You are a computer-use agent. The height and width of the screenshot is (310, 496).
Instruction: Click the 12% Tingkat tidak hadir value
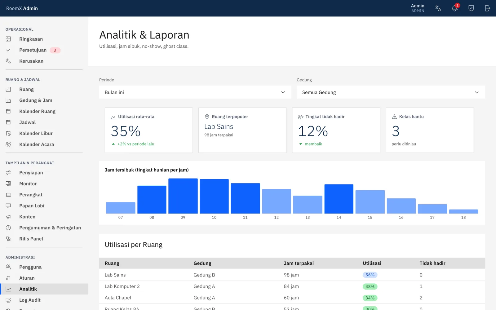313,131
